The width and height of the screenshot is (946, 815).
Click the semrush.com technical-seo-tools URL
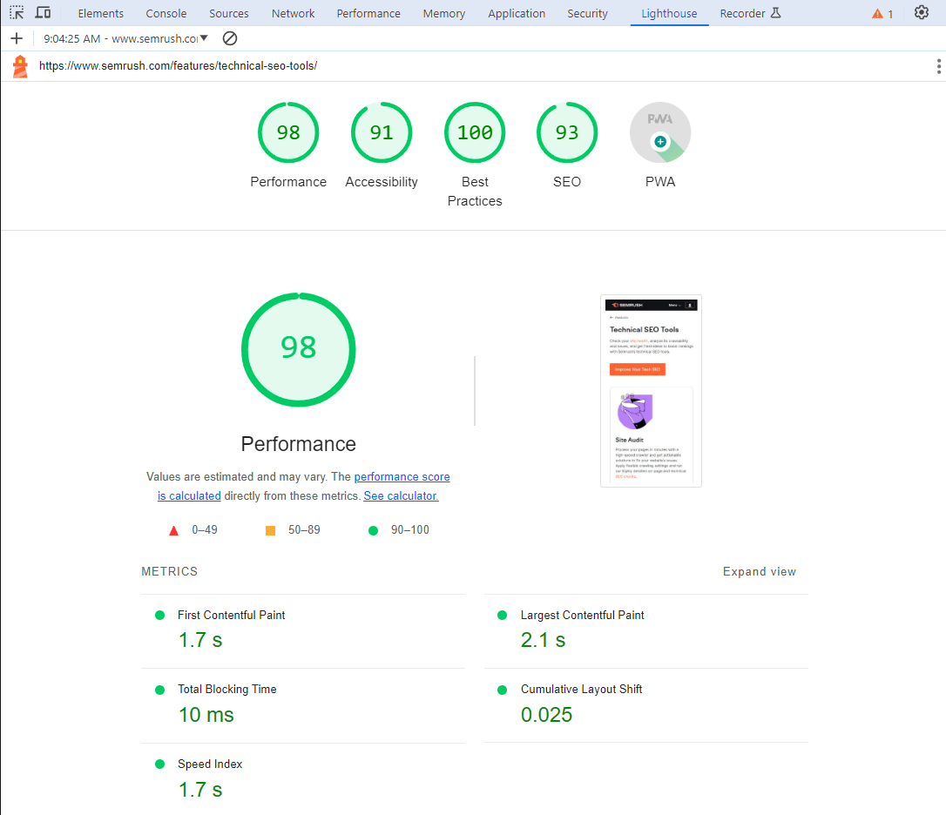coord(178,65)
